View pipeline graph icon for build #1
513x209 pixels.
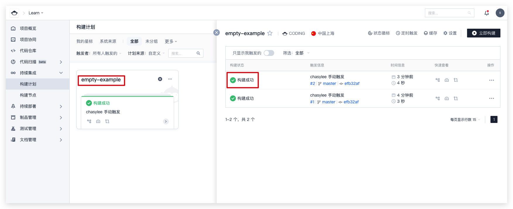tap(437, 98)
